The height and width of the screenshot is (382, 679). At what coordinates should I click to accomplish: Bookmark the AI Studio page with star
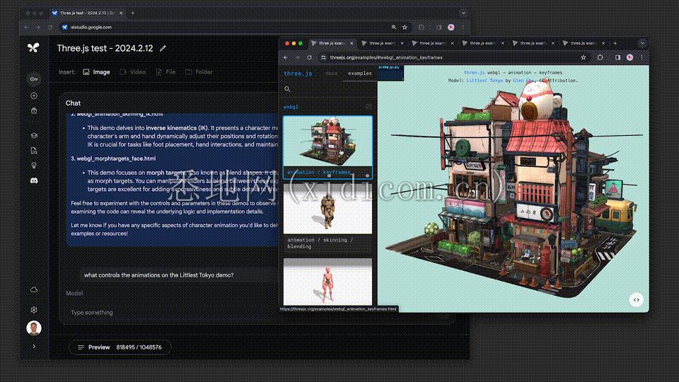[405, 27]
